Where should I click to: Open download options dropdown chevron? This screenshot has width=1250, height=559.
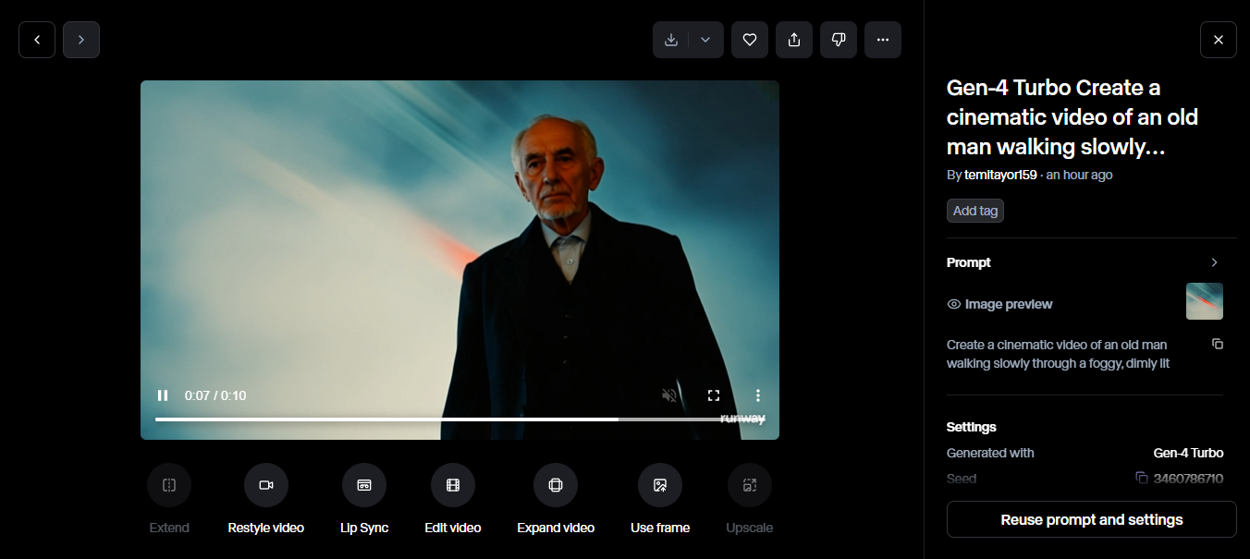(x=705, y=40)
